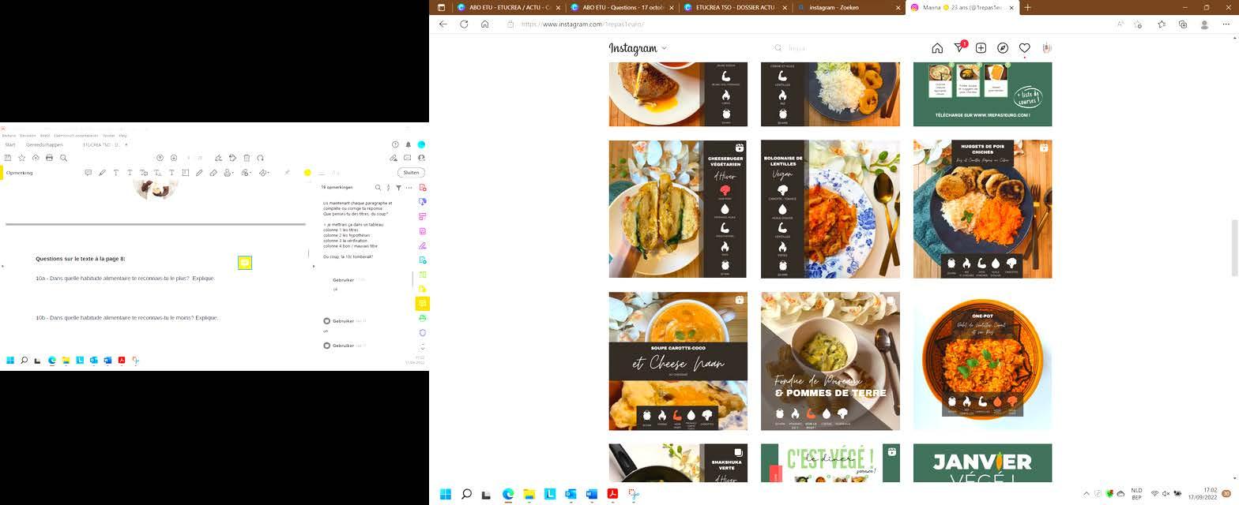Viewport: 1239px width, 505px height.
Task: Open Acrobat Bestand menu
Action: [x=8, y=136]
